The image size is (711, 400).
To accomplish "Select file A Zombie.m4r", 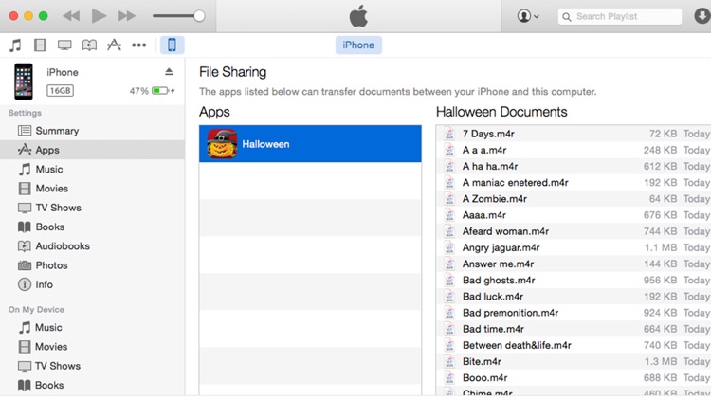I will click(x=574, y=199).
